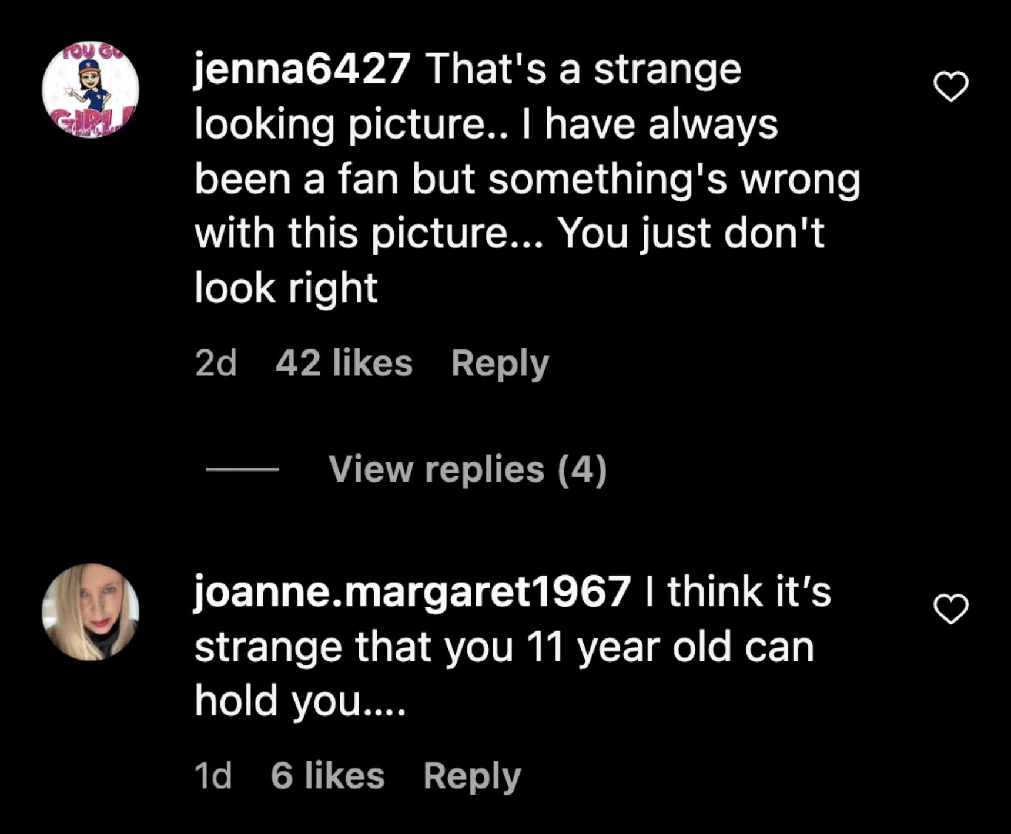1011x834 pixels.
Task: Select the 'That's a strange' comment text
Action: click(583, 69)
